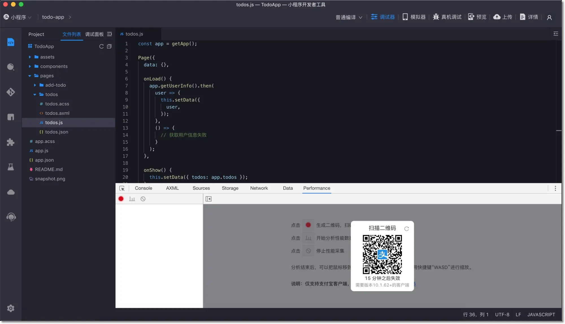Click the stop performance collection icon
The width and height of the screenshot is (565, 324).
143,199
